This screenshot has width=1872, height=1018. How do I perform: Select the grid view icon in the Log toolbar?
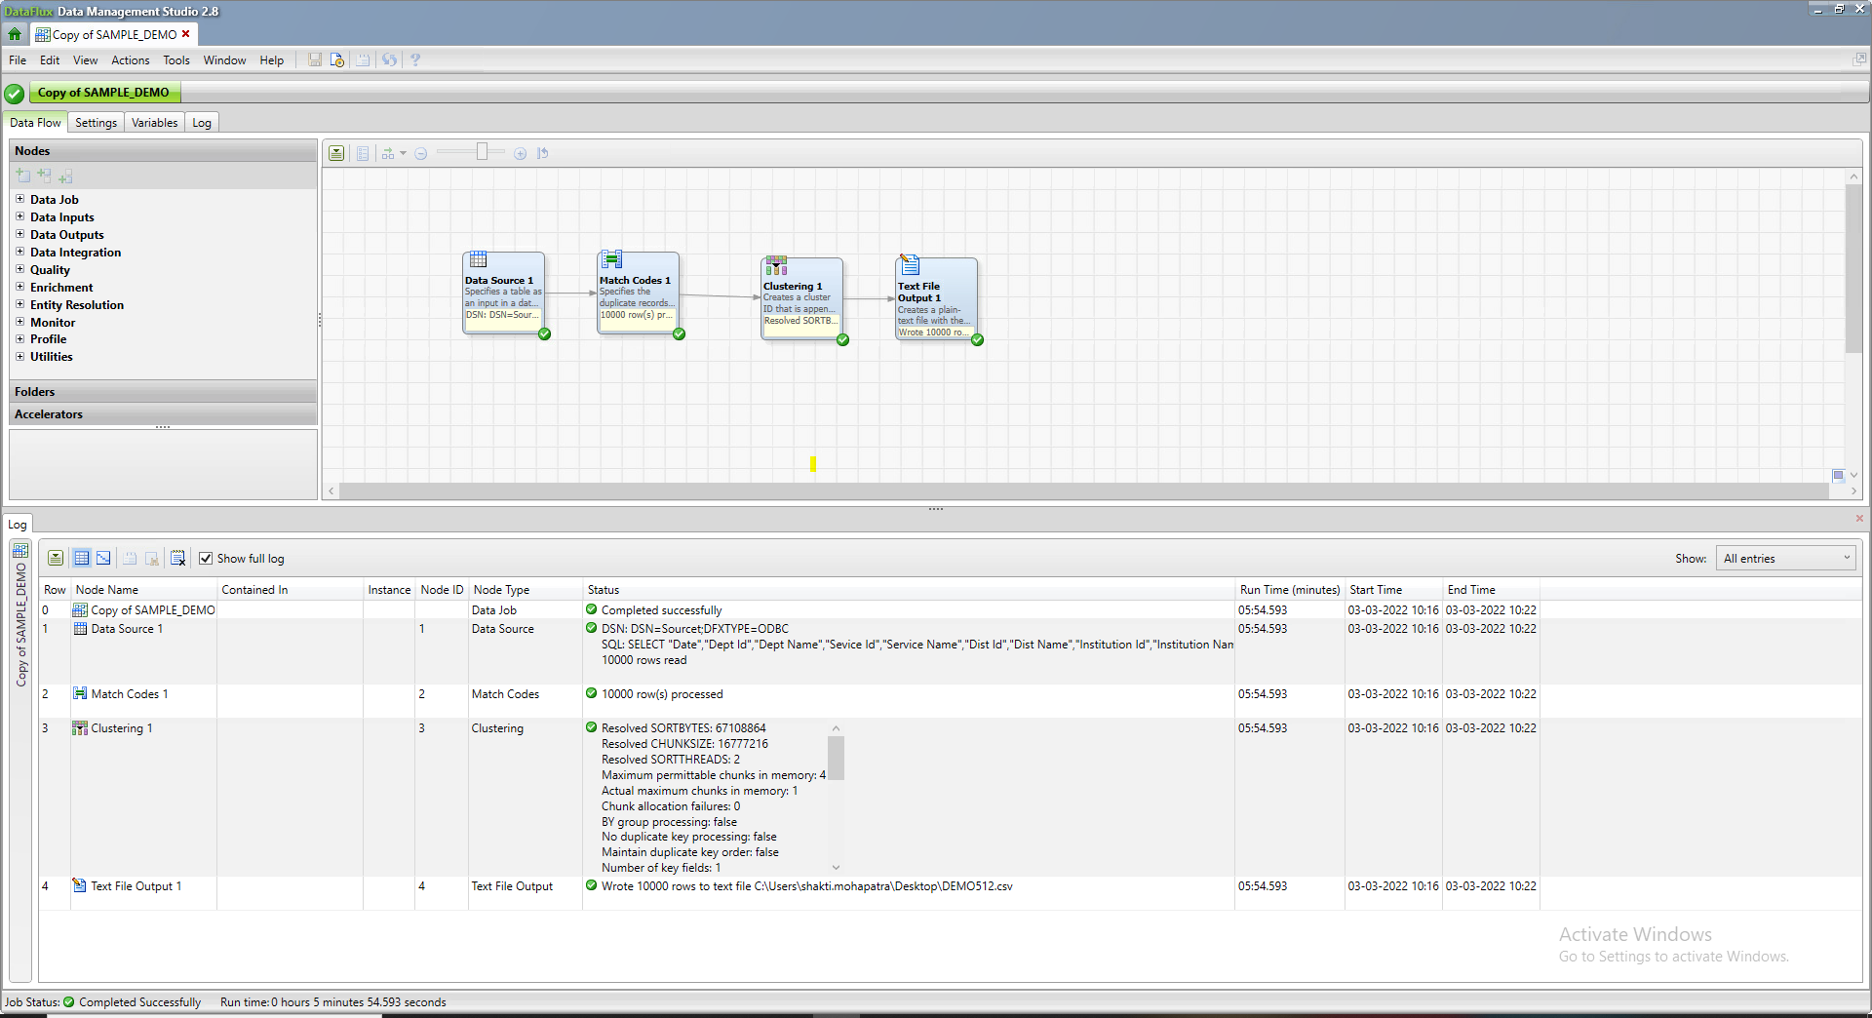[x=82, y=558]
